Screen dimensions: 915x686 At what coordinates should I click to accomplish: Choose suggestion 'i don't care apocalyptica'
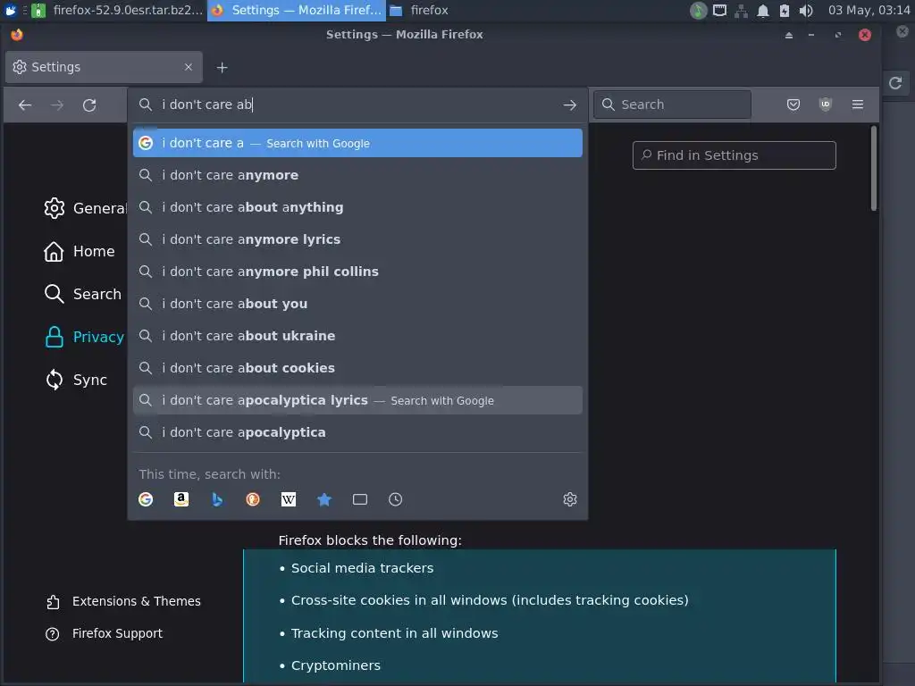click(x=357, y=432)
